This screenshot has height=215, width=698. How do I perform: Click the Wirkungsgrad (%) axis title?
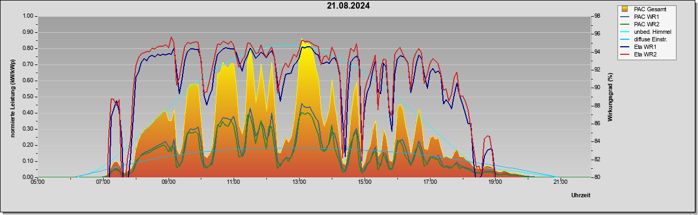(610, 97)
